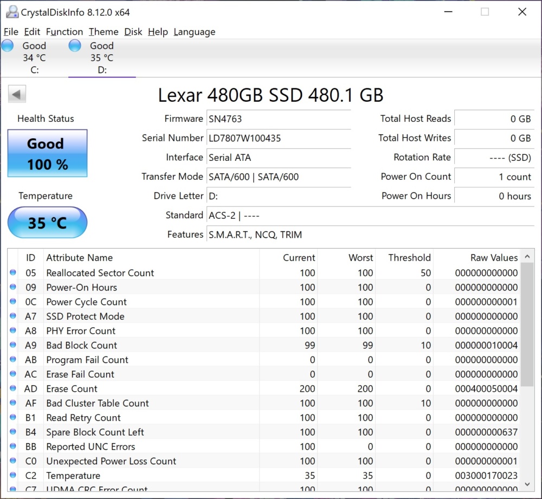Click the Transfer Mode field SATA/600

coord(279,177)
